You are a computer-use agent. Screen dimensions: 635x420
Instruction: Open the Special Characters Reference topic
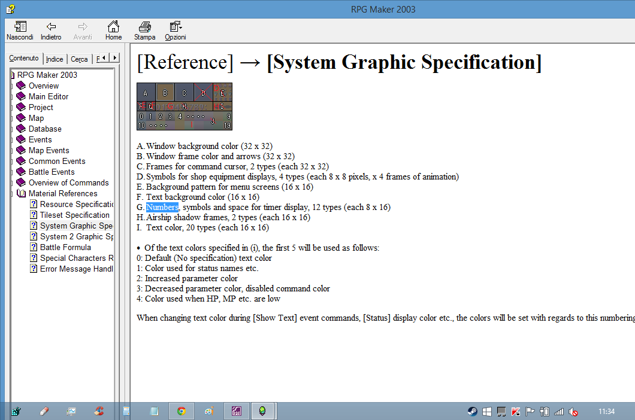pos(77,258)
